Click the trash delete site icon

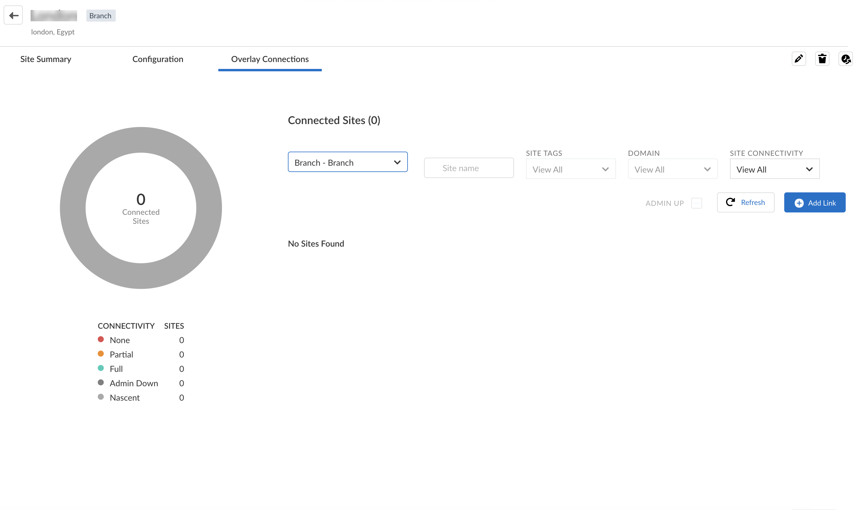tap(822, 59)
